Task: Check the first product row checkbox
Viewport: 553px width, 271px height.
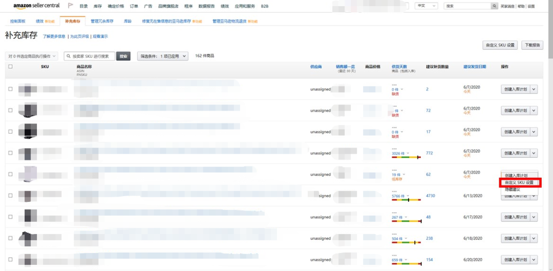Action: pyautogui.click(x=10, y=89)
